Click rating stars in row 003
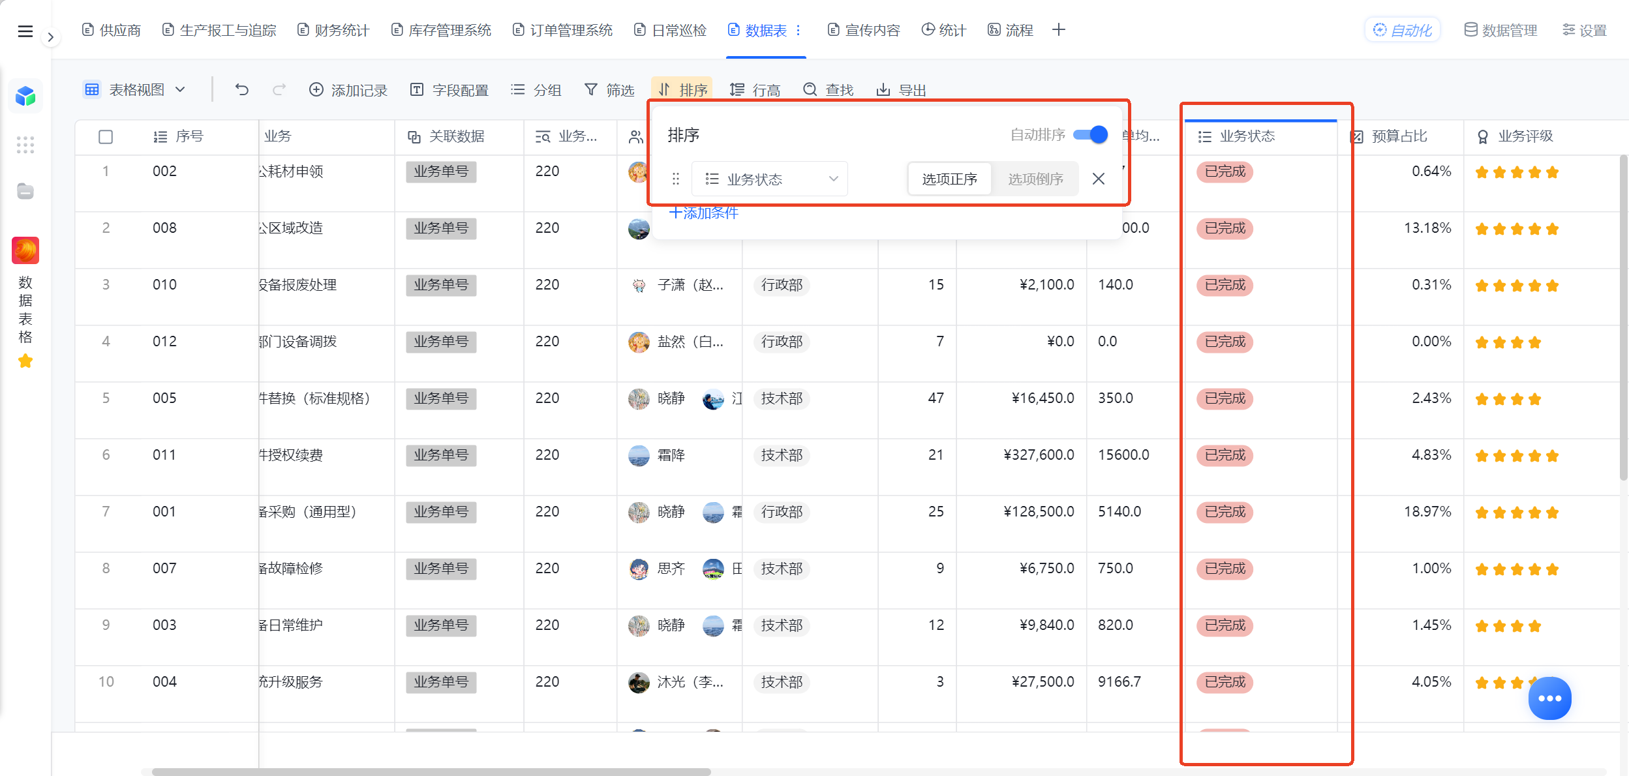The width and height of the screenshot is (1629, 776). tap(1508, 626)
